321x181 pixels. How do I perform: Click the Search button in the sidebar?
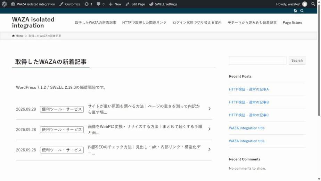pos(297,61)
